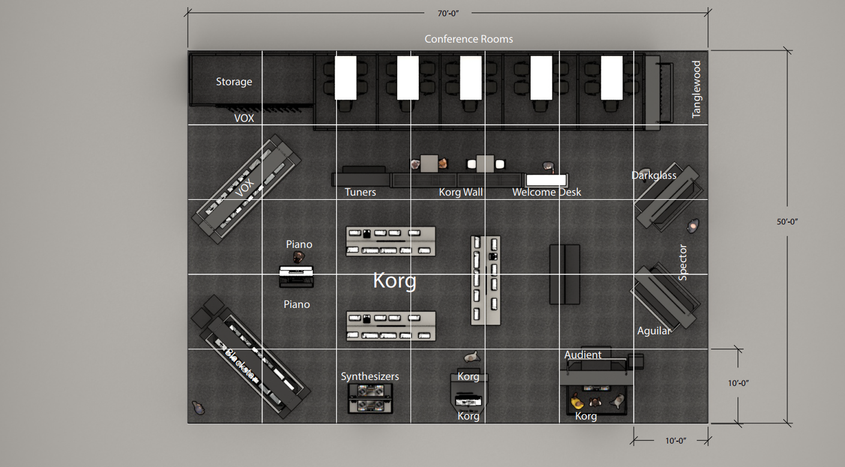Select the piano instrument beside the Piano labels
The image size is (845, 467).
click(296, 277)
